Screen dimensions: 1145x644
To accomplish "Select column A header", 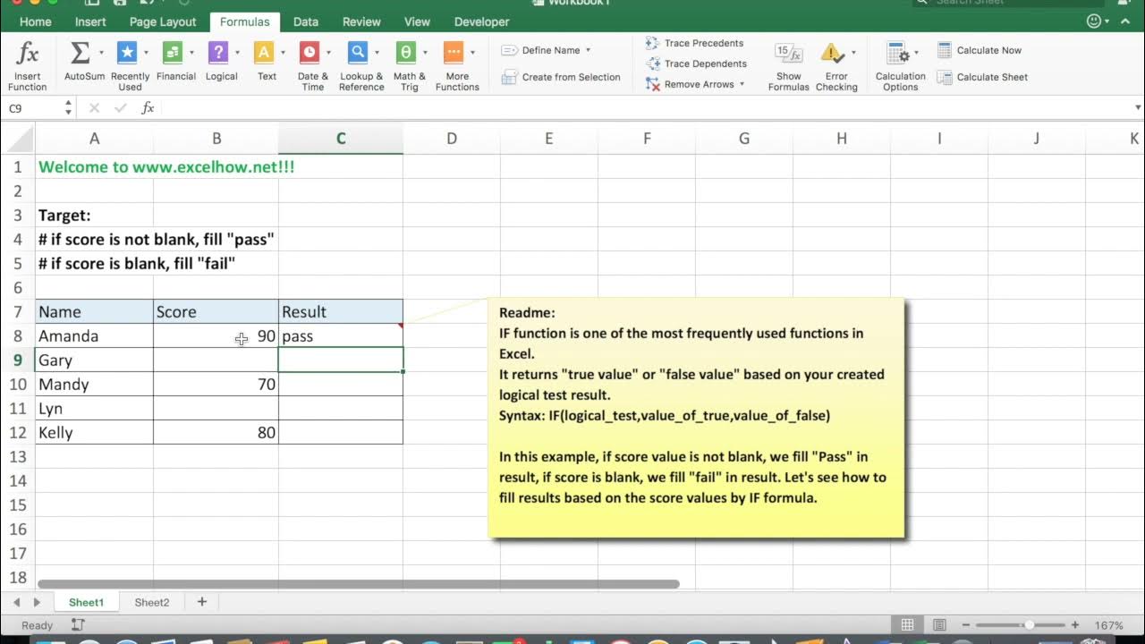I will coord(94,139).
